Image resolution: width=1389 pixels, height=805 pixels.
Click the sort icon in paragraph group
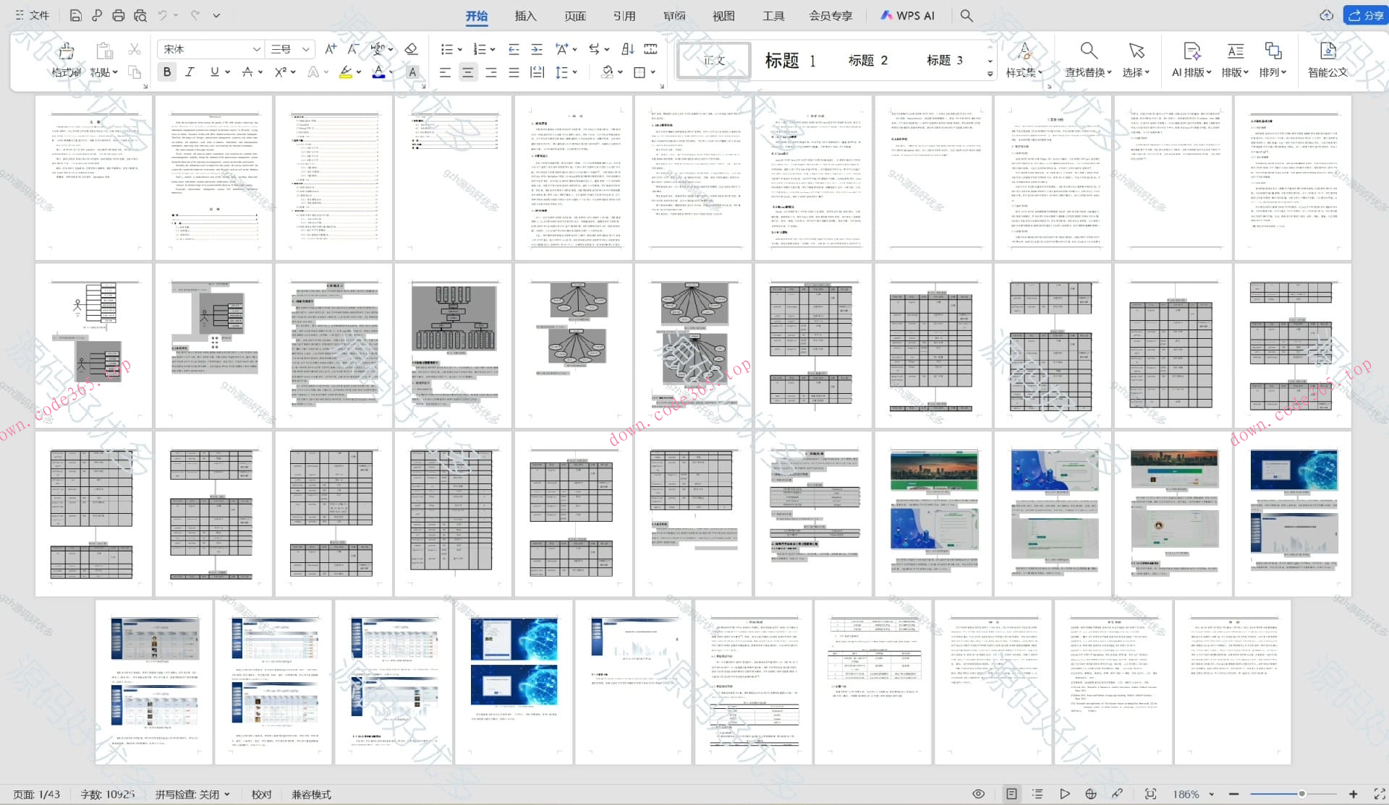point(627,49)
